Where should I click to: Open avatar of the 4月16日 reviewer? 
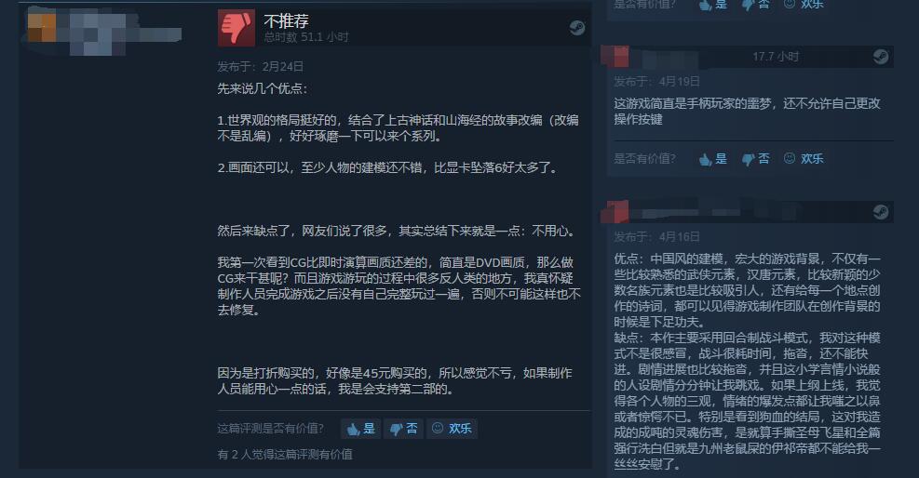tap(615, 211)
